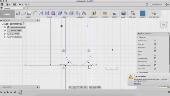170x96 pixels.
Task: Click the Insert image icon
Action: (115, 13)
